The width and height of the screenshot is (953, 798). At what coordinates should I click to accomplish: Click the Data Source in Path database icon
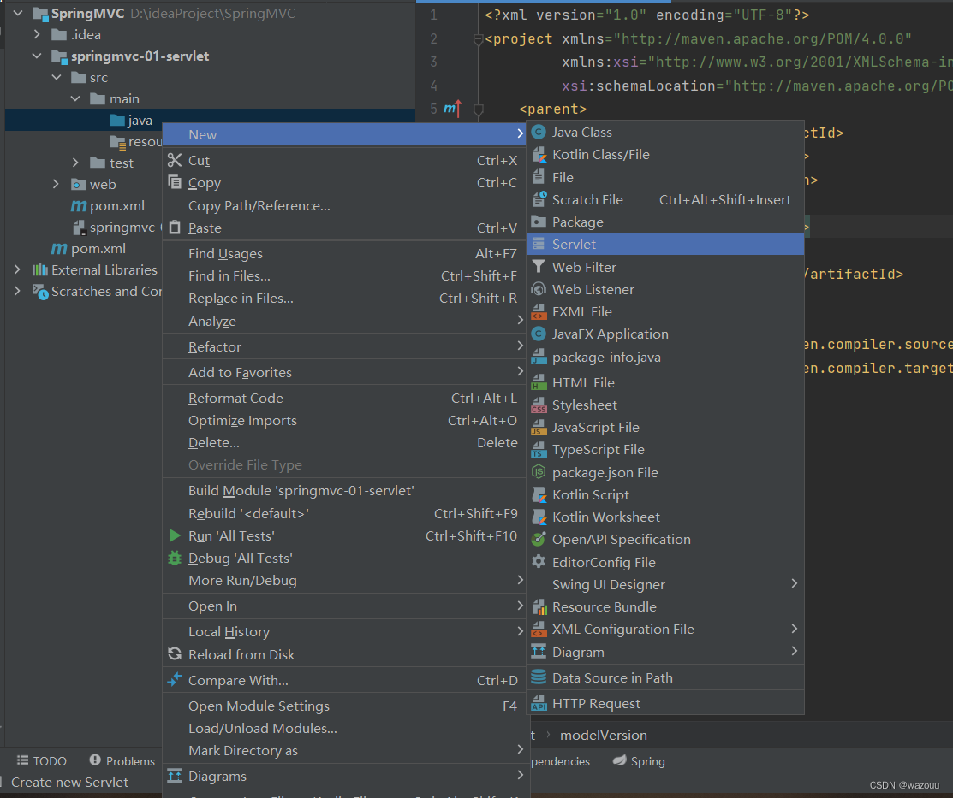coord(539,677)
